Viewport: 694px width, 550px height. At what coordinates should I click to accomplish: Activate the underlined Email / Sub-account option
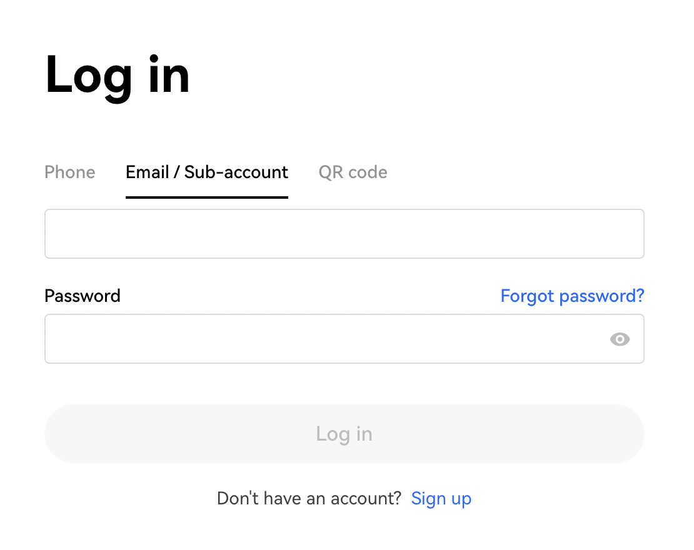(207, 172)
